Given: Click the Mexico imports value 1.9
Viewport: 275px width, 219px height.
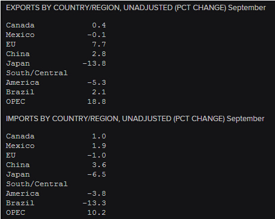Looking at the screenshot, I should pyautogui.click(x=99, y=146).
